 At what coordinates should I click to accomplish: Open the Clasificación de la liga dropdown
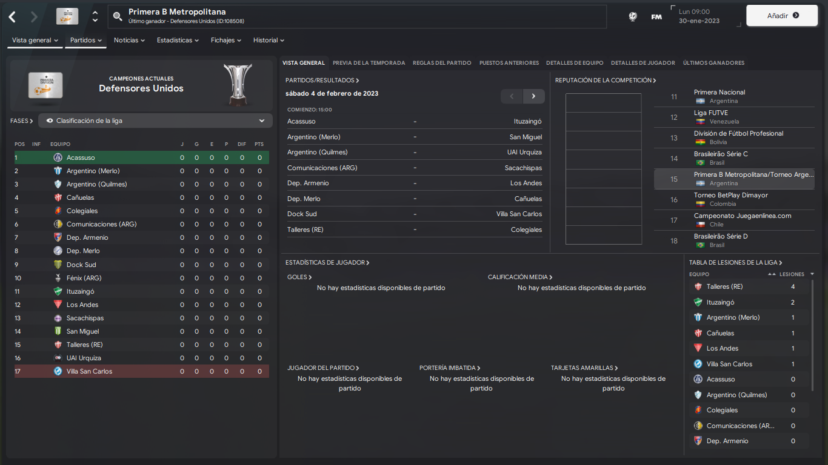155,120
